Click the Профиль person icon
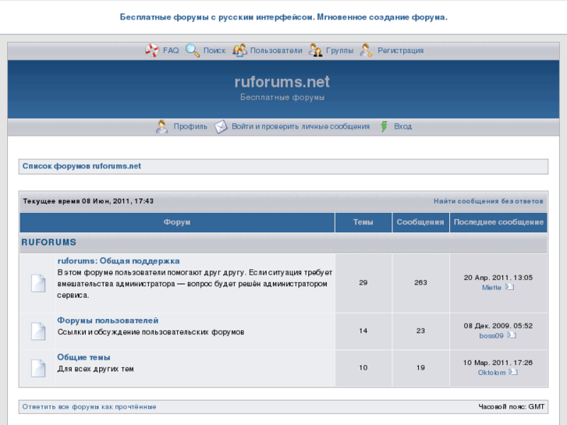 [161, 126]
